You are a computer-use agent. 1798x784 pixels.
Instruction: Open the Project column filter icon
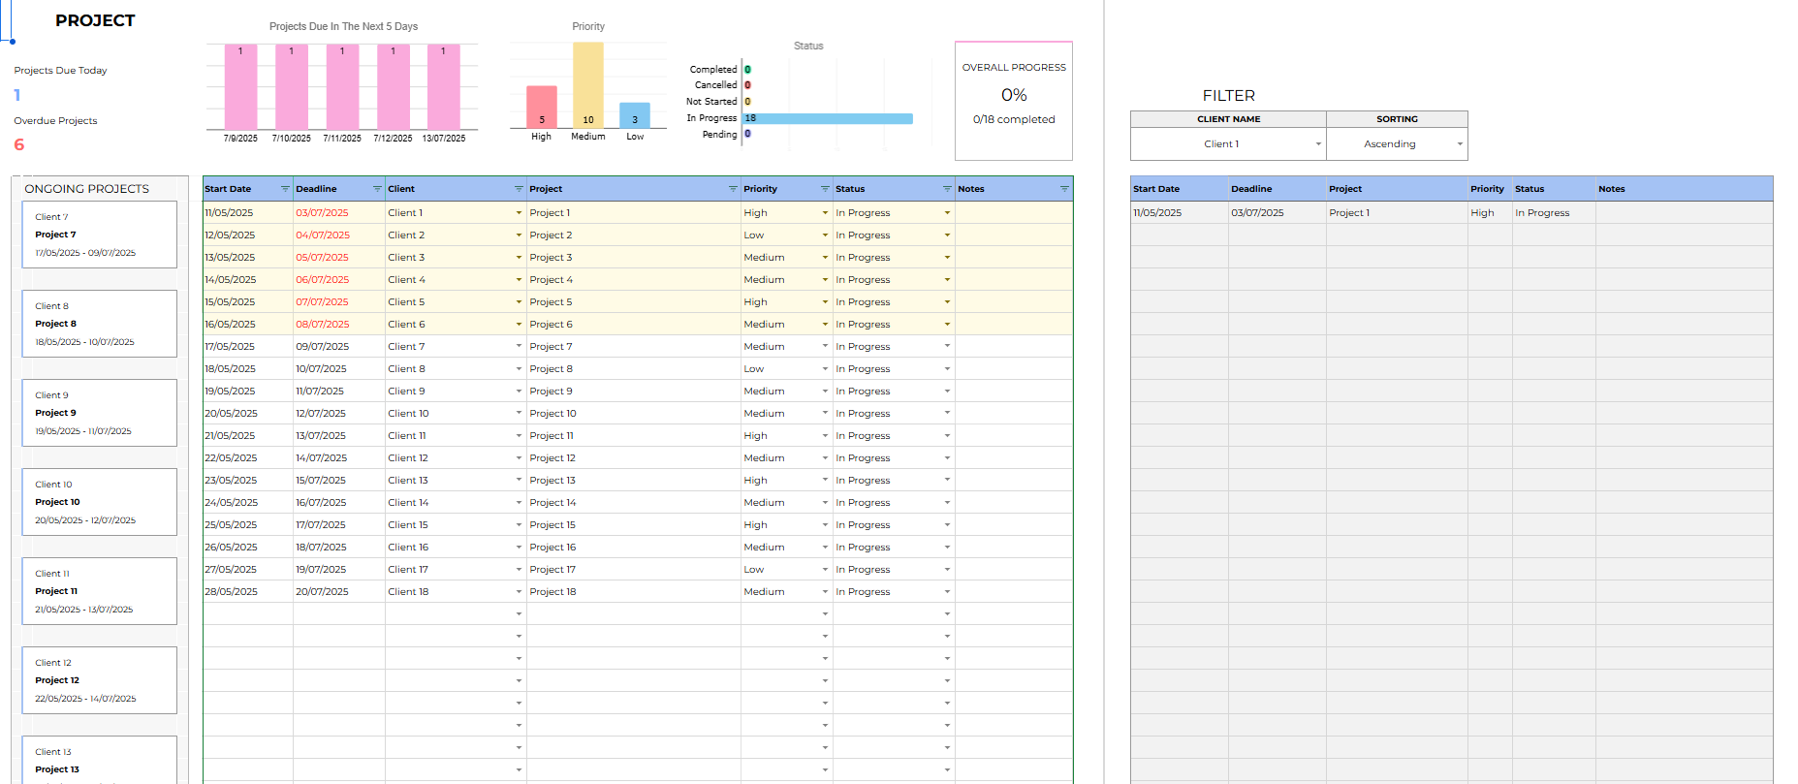733,189
